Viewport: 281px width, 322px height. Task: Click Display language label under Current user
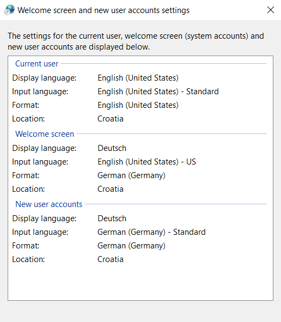click(44, 78)
